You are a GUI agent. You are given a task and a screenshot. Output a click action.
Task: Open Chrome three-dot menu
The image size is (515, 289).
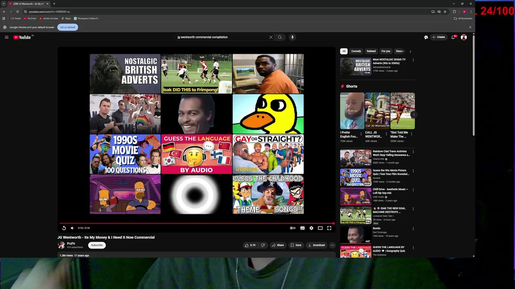coord(471,12)
